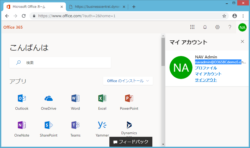This screenshot has height=148, width=250.
Task: Open Office 365 settings gear
Action: click(x=217, y=27)
